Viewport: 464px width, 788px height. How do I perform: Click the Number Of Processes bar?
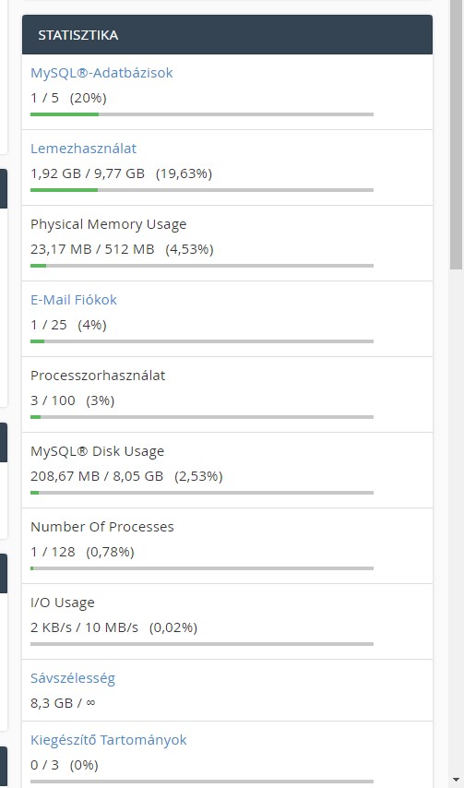click(202, 568)
